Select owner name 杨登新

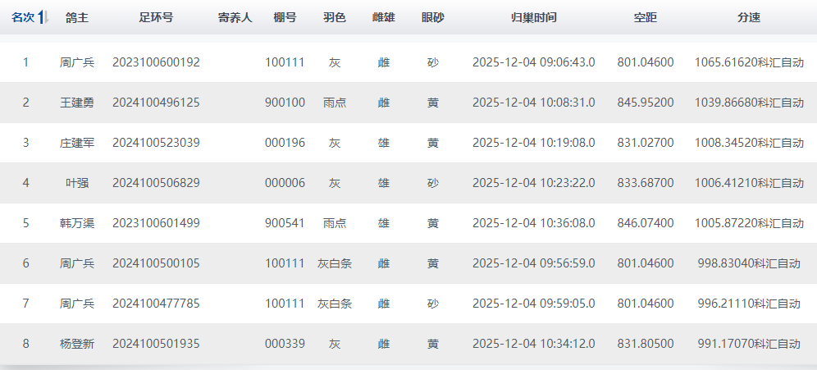(x=77, y=344)
